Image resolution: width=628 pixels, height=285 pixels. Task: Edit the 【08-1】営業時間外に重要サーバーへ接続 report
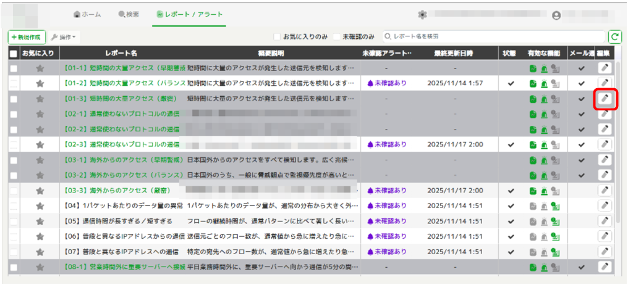[605, 267]
